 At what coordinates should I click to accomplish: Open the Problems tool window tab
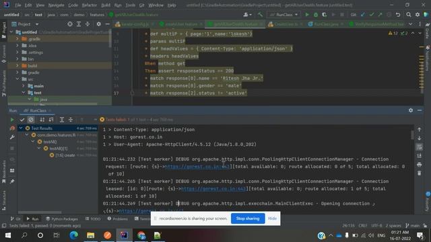(118, 218)
